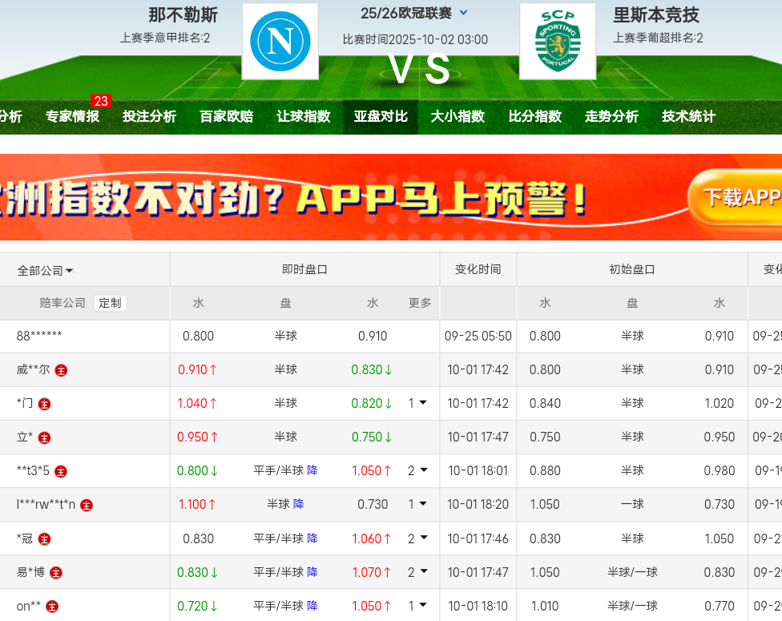Image resolution: width=782 pixels, height=621 pixels.
Task: Click red 主 icon next to **t3*5
Action: (x=61, y=471)
